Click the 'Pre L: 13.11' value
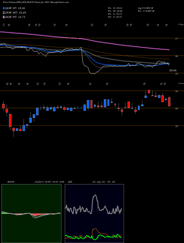The width and height of the screenshot is (184, 243). [115, 14]
